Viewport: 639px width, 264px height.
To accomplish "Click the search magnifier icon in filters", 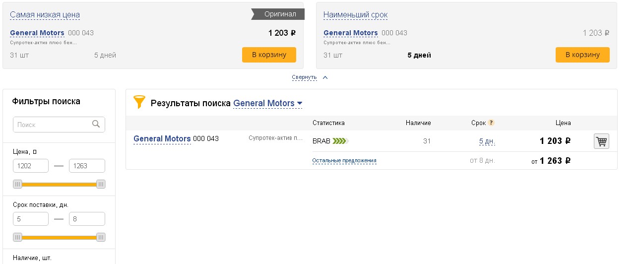I will 96,124.
